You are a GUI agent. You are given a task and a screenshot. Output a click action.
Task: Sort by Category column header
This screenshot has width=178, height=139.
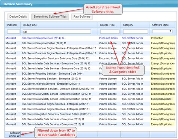[128, 25]
